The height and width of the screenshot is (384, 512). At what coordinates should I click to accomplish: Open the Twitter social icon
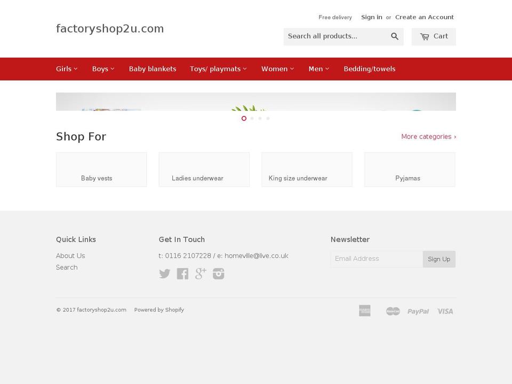[x=165, y=274]
